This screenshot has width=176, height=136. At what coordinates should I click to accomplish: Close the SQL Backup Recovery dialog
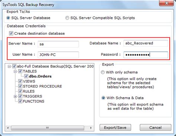pyautogui.click(x=167, y=3)
